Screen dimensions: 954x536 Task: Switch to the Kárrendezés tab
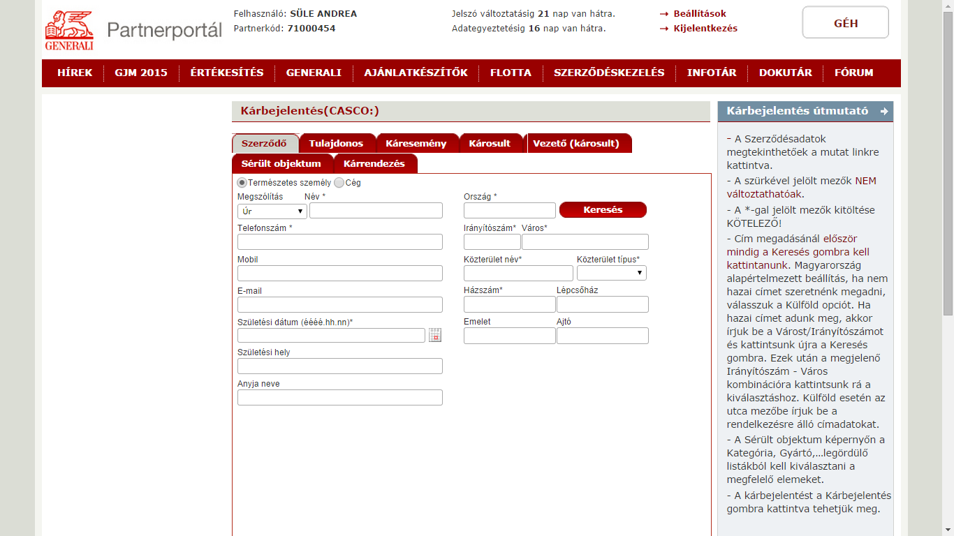point(374,163)
